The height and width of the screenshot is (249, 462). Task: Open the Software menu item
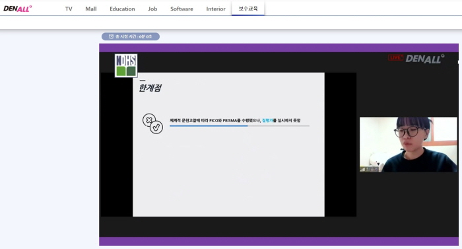(x=181, y=9)
